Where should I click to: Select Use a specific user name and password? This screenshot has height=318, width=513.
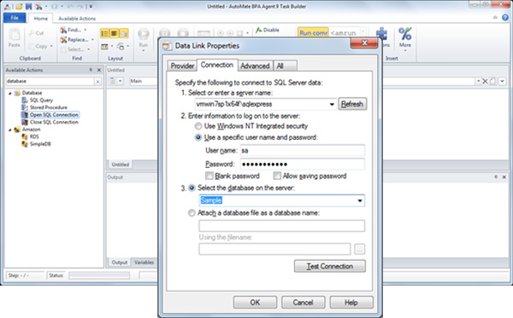(198, 137)
